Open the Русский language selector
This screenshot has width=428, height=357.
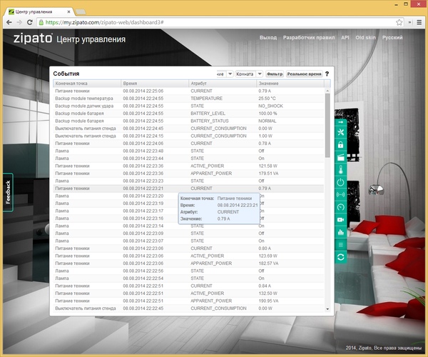[392, 37]
